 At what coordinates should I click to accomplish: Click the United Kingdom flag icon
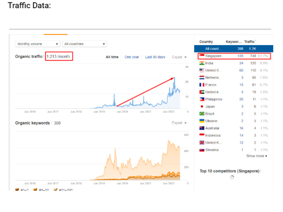tap(202, 142)
